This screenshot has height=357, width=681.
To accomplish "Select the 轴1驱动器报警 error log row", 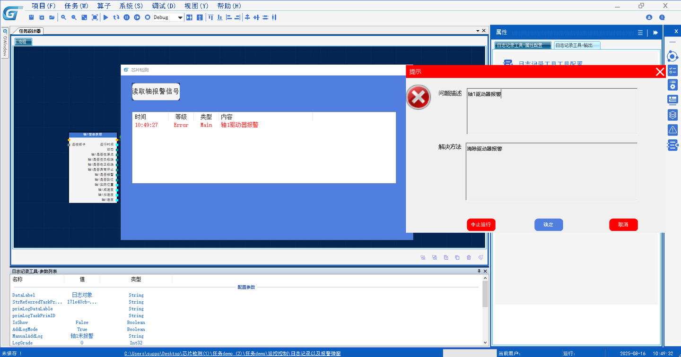I will tap(264, 125).
